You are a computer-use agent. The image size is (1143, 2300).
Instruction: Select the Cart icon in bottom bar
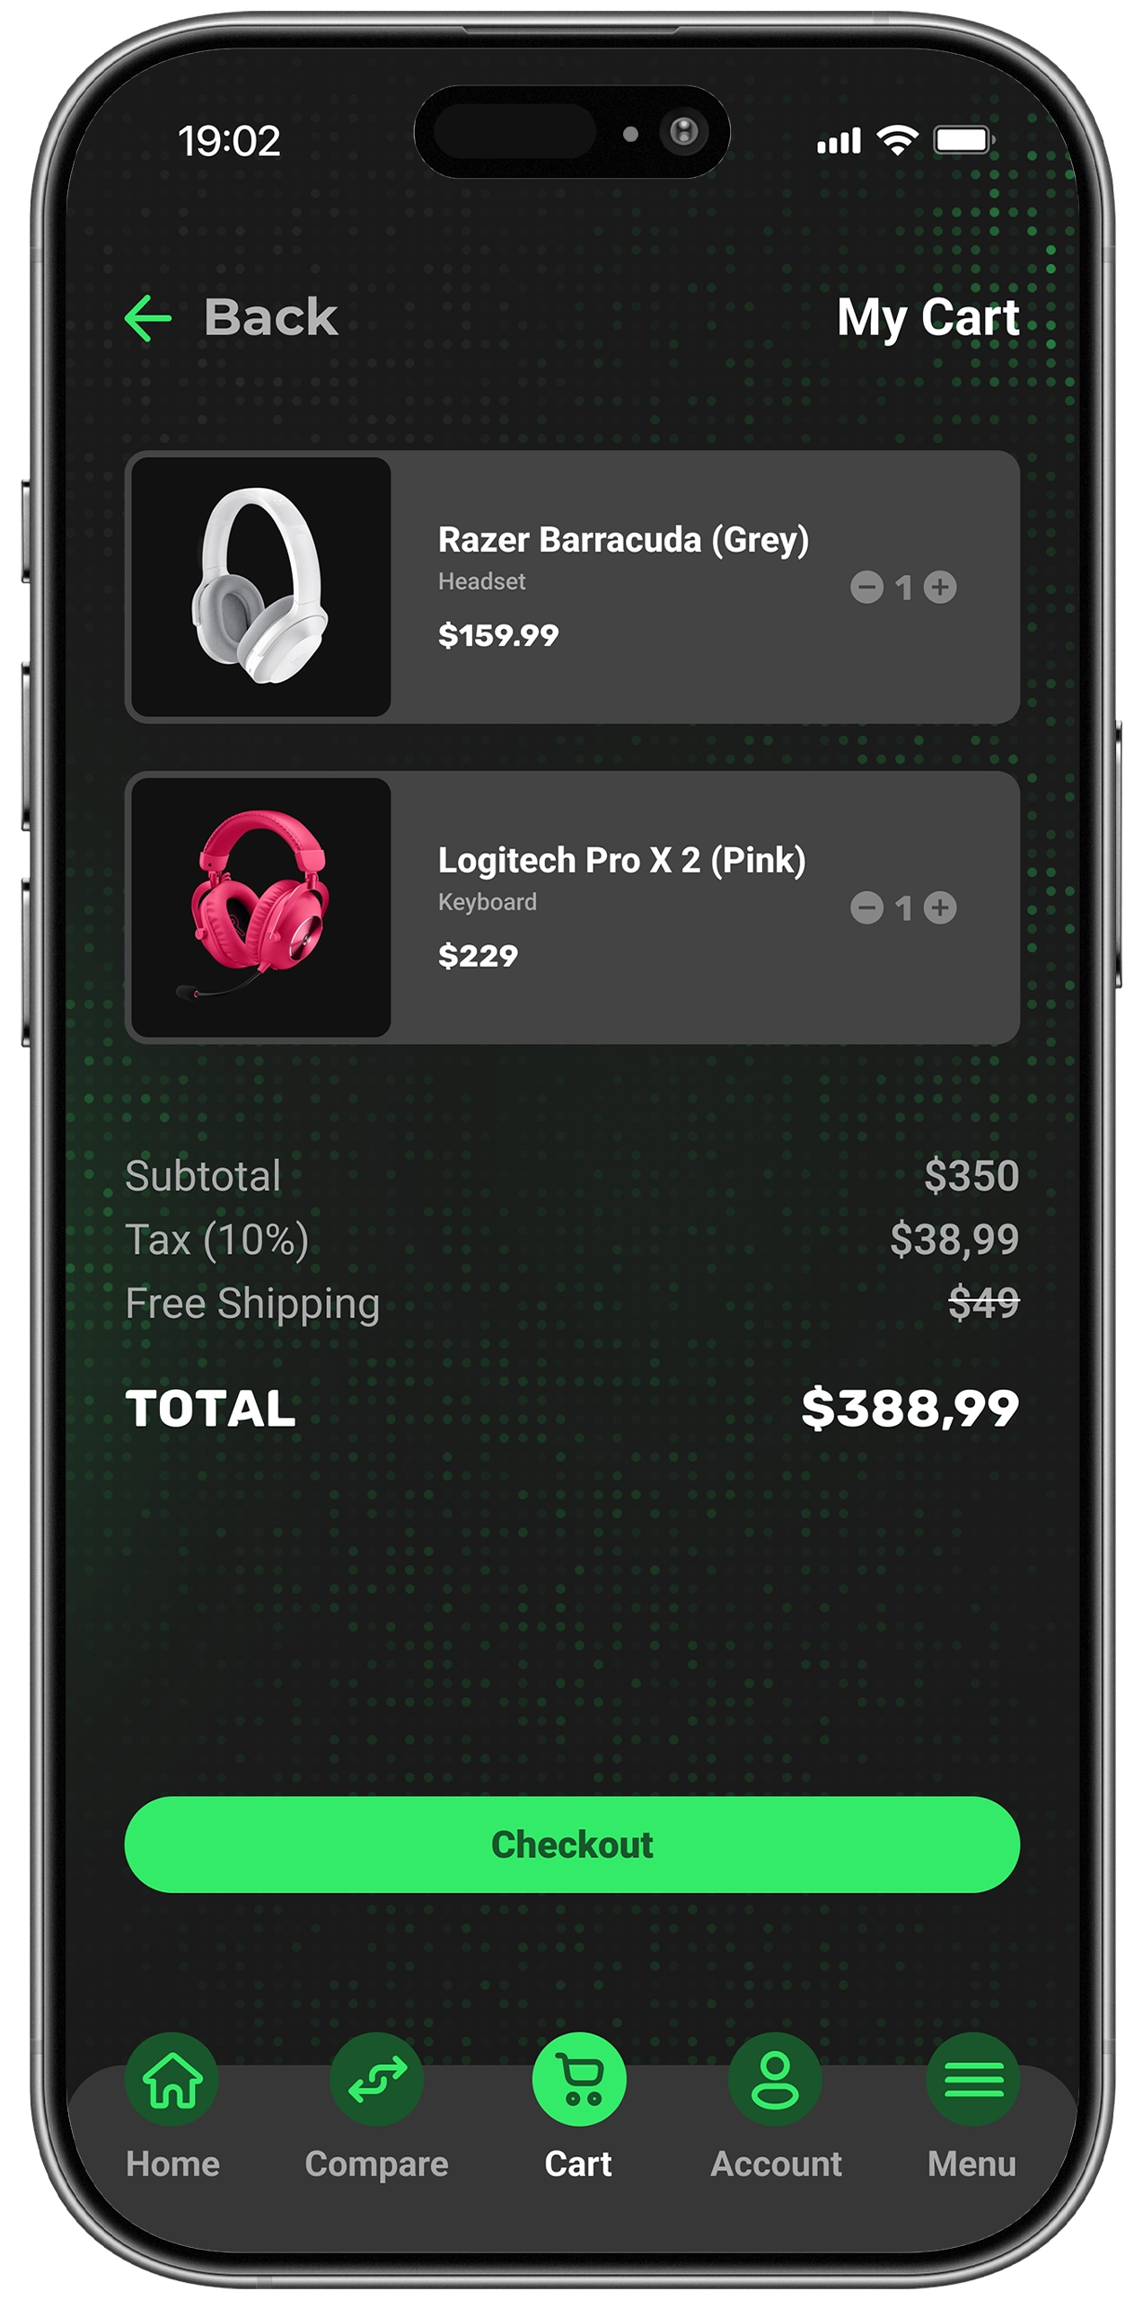click(x=579, y=2079)
